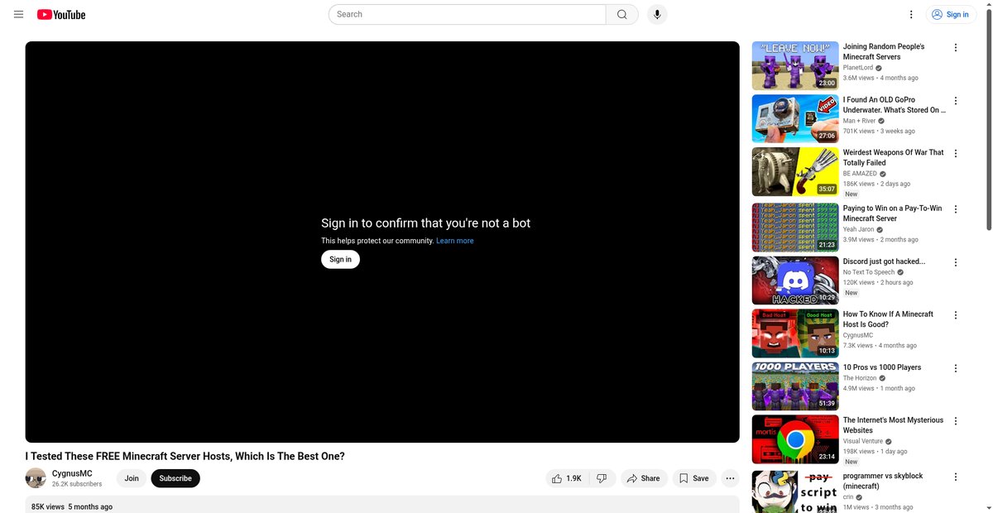Viewport: 993px width, 513px height.
Task: Open the hamburger guide menu
Action: click(18, 14)
